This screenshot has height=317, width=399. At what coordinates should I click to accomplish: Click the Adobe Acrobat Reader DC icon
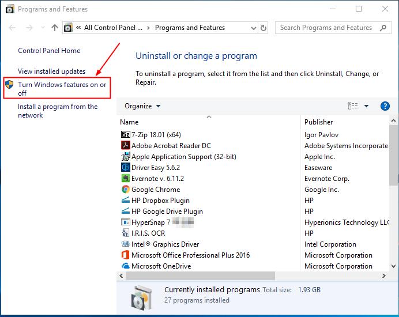[126, 145]
